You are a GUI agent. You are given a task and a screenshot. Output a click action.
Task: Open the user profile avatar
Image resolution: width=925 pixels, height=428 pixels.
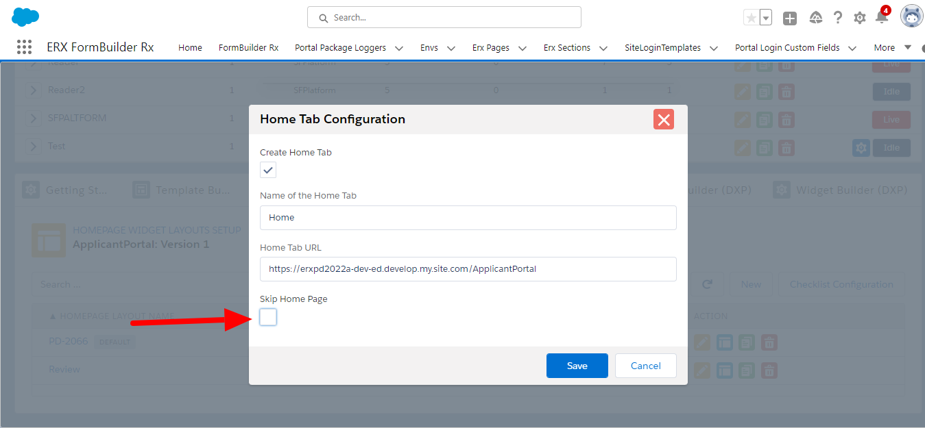point(911,16)
